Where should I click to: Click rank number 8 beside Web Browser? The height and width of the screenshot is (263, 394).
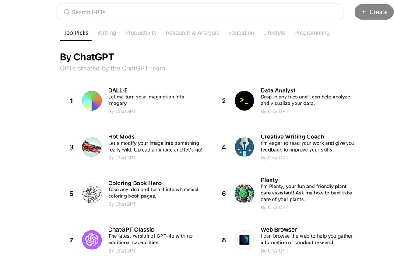pos(224,240)
